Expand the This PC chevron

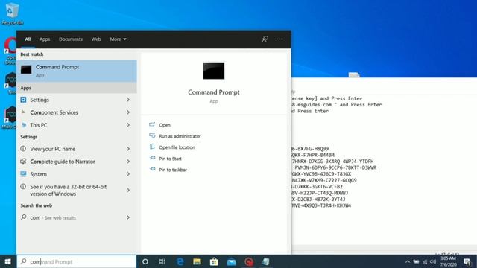click(128, 125)
